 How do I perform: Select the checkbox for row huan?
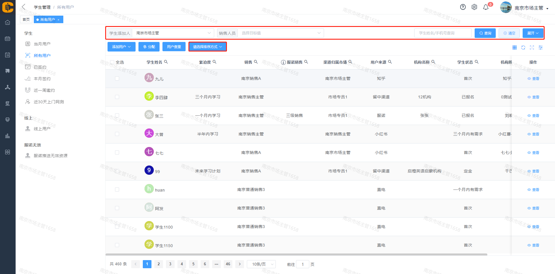pyautogui.click(x=117, y=190)
